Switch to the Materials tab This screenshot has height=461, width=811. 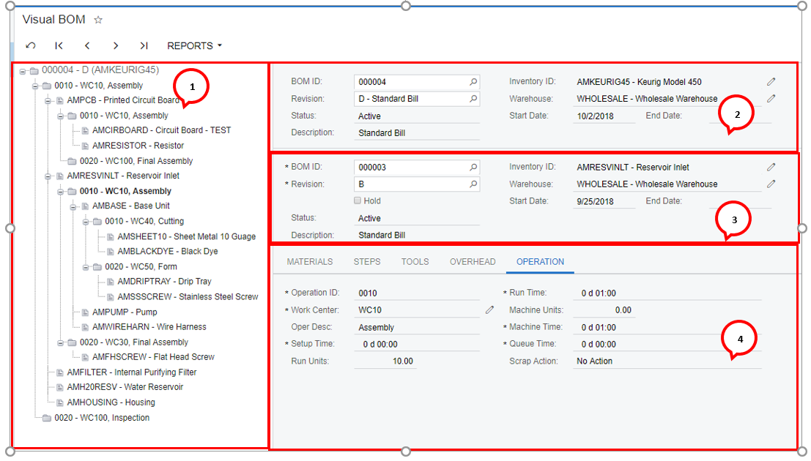click(x=309, y=261)
